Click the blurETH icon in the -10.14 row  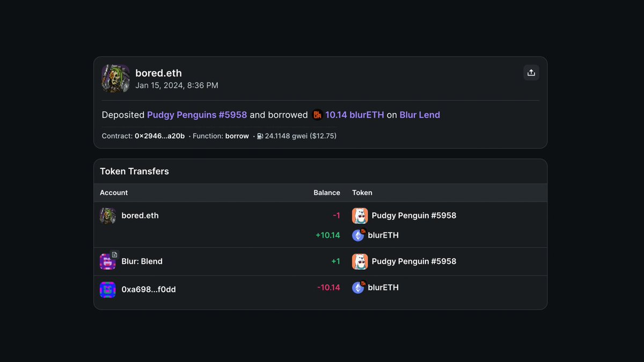point(358,287)
